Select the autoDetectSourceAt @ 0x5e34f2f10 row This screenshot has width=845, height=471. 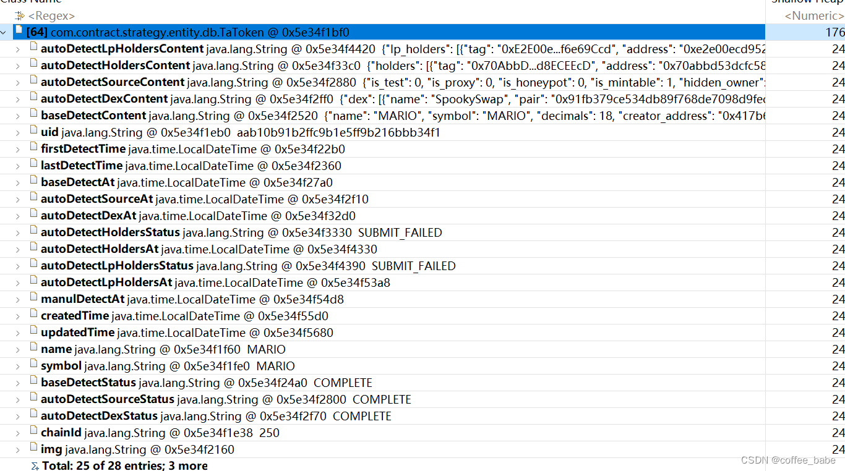(x=422, y=199)
